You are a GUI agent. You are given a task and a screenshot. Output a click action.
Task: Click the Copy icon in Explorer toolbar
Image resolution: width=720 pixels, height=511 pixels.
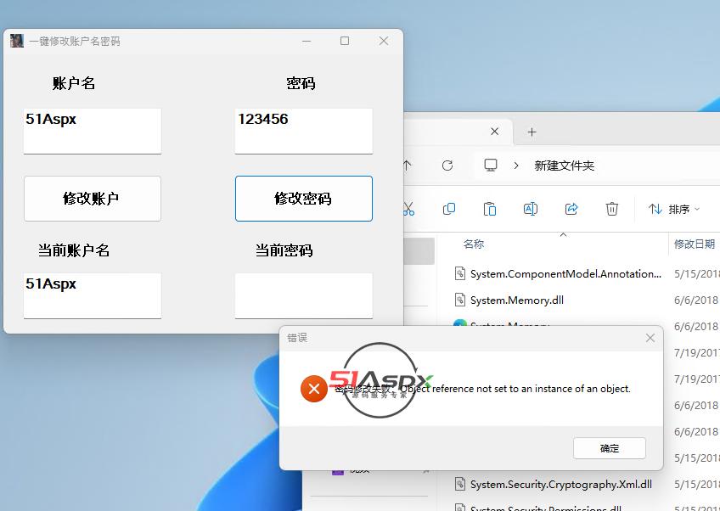click(449, 209)
